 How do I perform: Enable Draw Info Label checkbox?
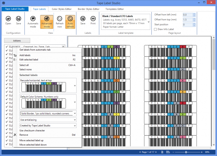point(155,29)
